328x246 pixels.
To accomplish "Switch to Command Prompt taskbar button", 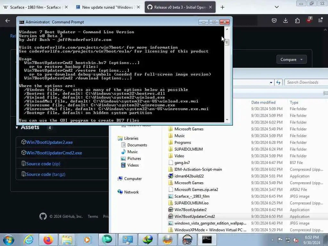I will 207,240.
